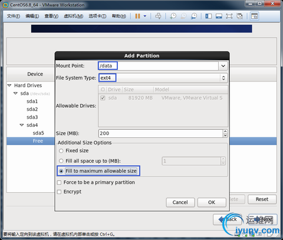Viewport: 283px width, 240px height.
Task: Increase Size (MB) with up arrow
Action: (225, 131)
